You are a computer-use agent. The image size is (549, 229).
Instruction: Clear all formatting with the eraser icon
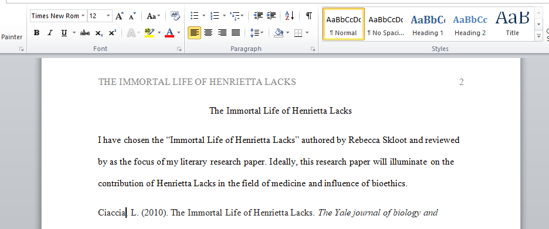click(175, 16)
